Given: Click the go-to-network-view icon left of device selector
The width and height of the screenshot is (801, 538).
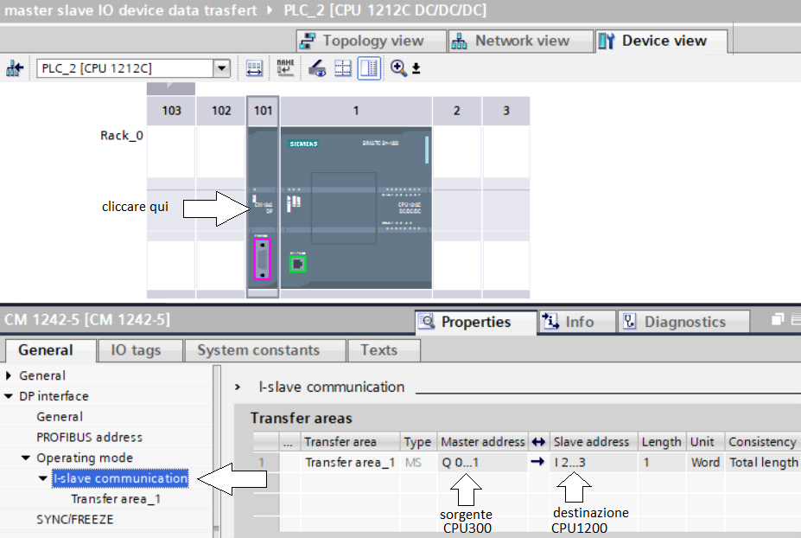Looking at the screenshot, I should pyautogui.click(x=15, y=68).
